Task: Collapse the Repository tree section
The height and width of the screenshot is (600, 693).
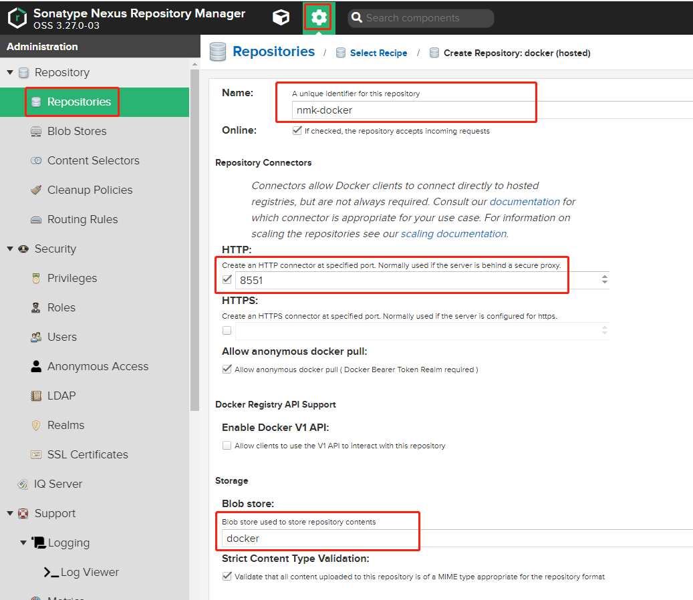Action: point(10,72)
